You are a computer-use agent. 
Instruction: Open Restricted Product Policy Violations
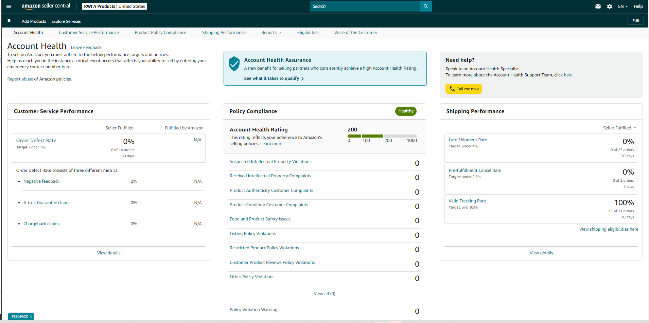coord(264,248)
